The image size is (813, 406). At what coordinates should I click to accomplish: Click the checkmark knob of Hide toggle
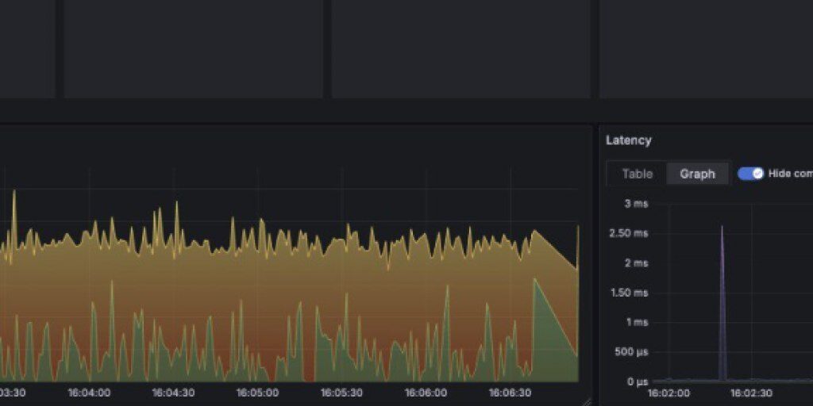click(x=757, y=174)
